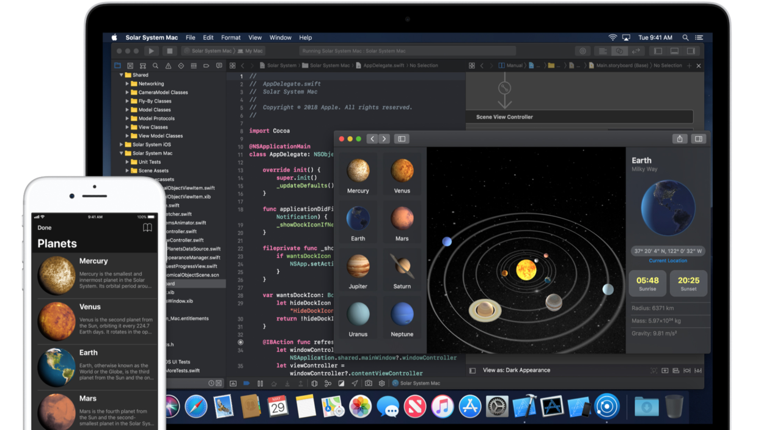
Task: Go back in the Solar System app toolbar
Action: point(372,139)
